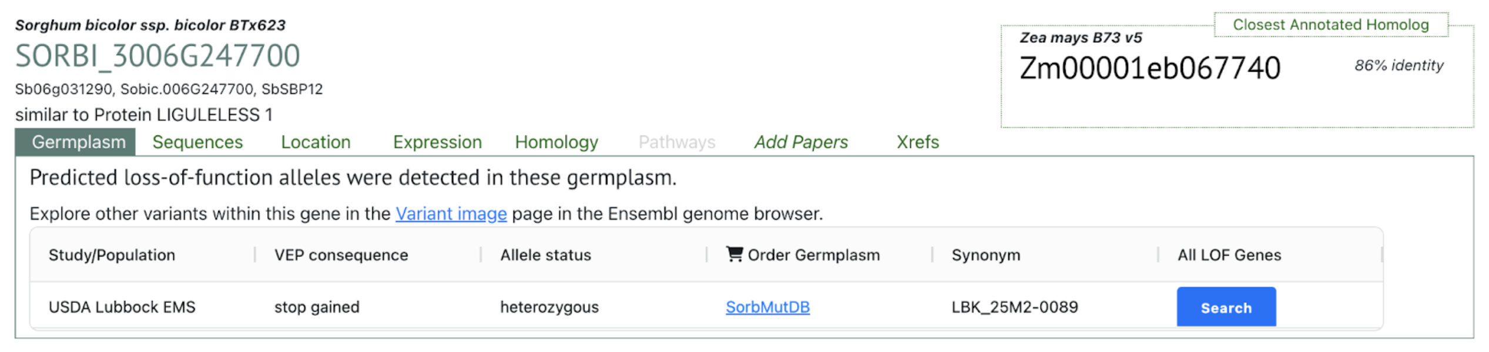1489x352 pixels.
Task: Click the USDA Lubbock EMS table cell
Action: coord(122,307)
